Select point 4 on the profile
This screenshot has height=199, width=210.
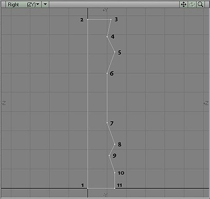[107, 37]
